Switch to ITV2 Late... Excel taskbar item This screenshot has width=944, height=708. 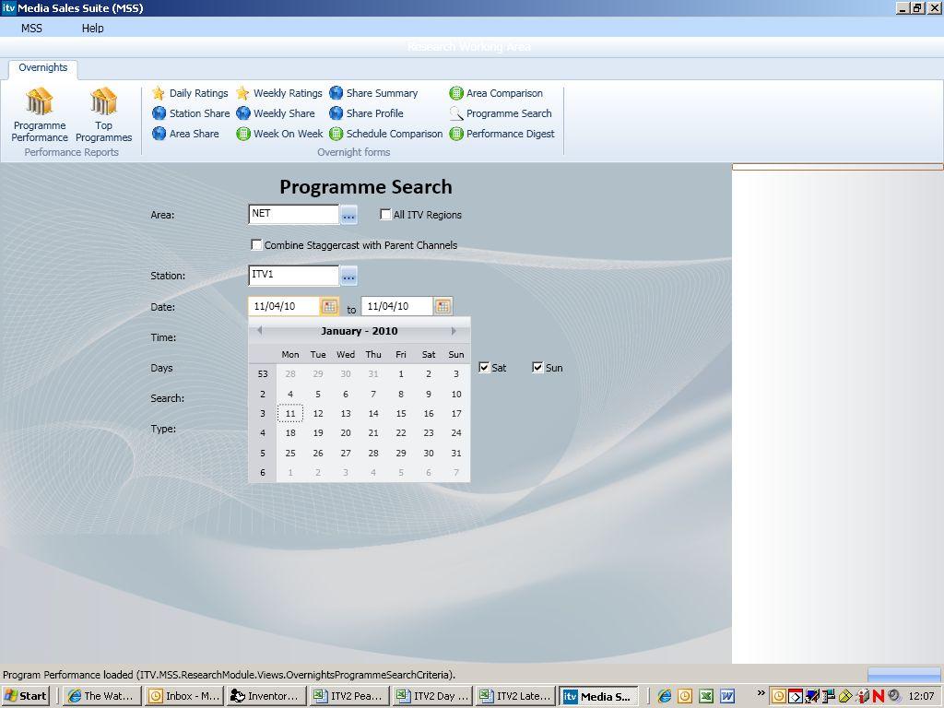point(514,696)
